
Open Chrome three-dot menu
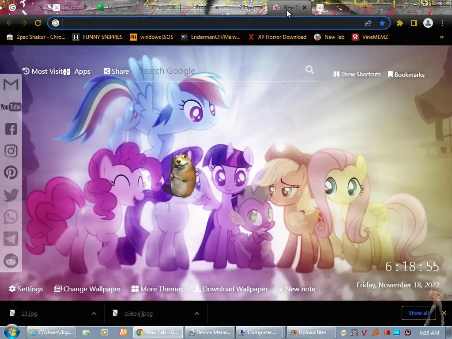tap(442, 23)
